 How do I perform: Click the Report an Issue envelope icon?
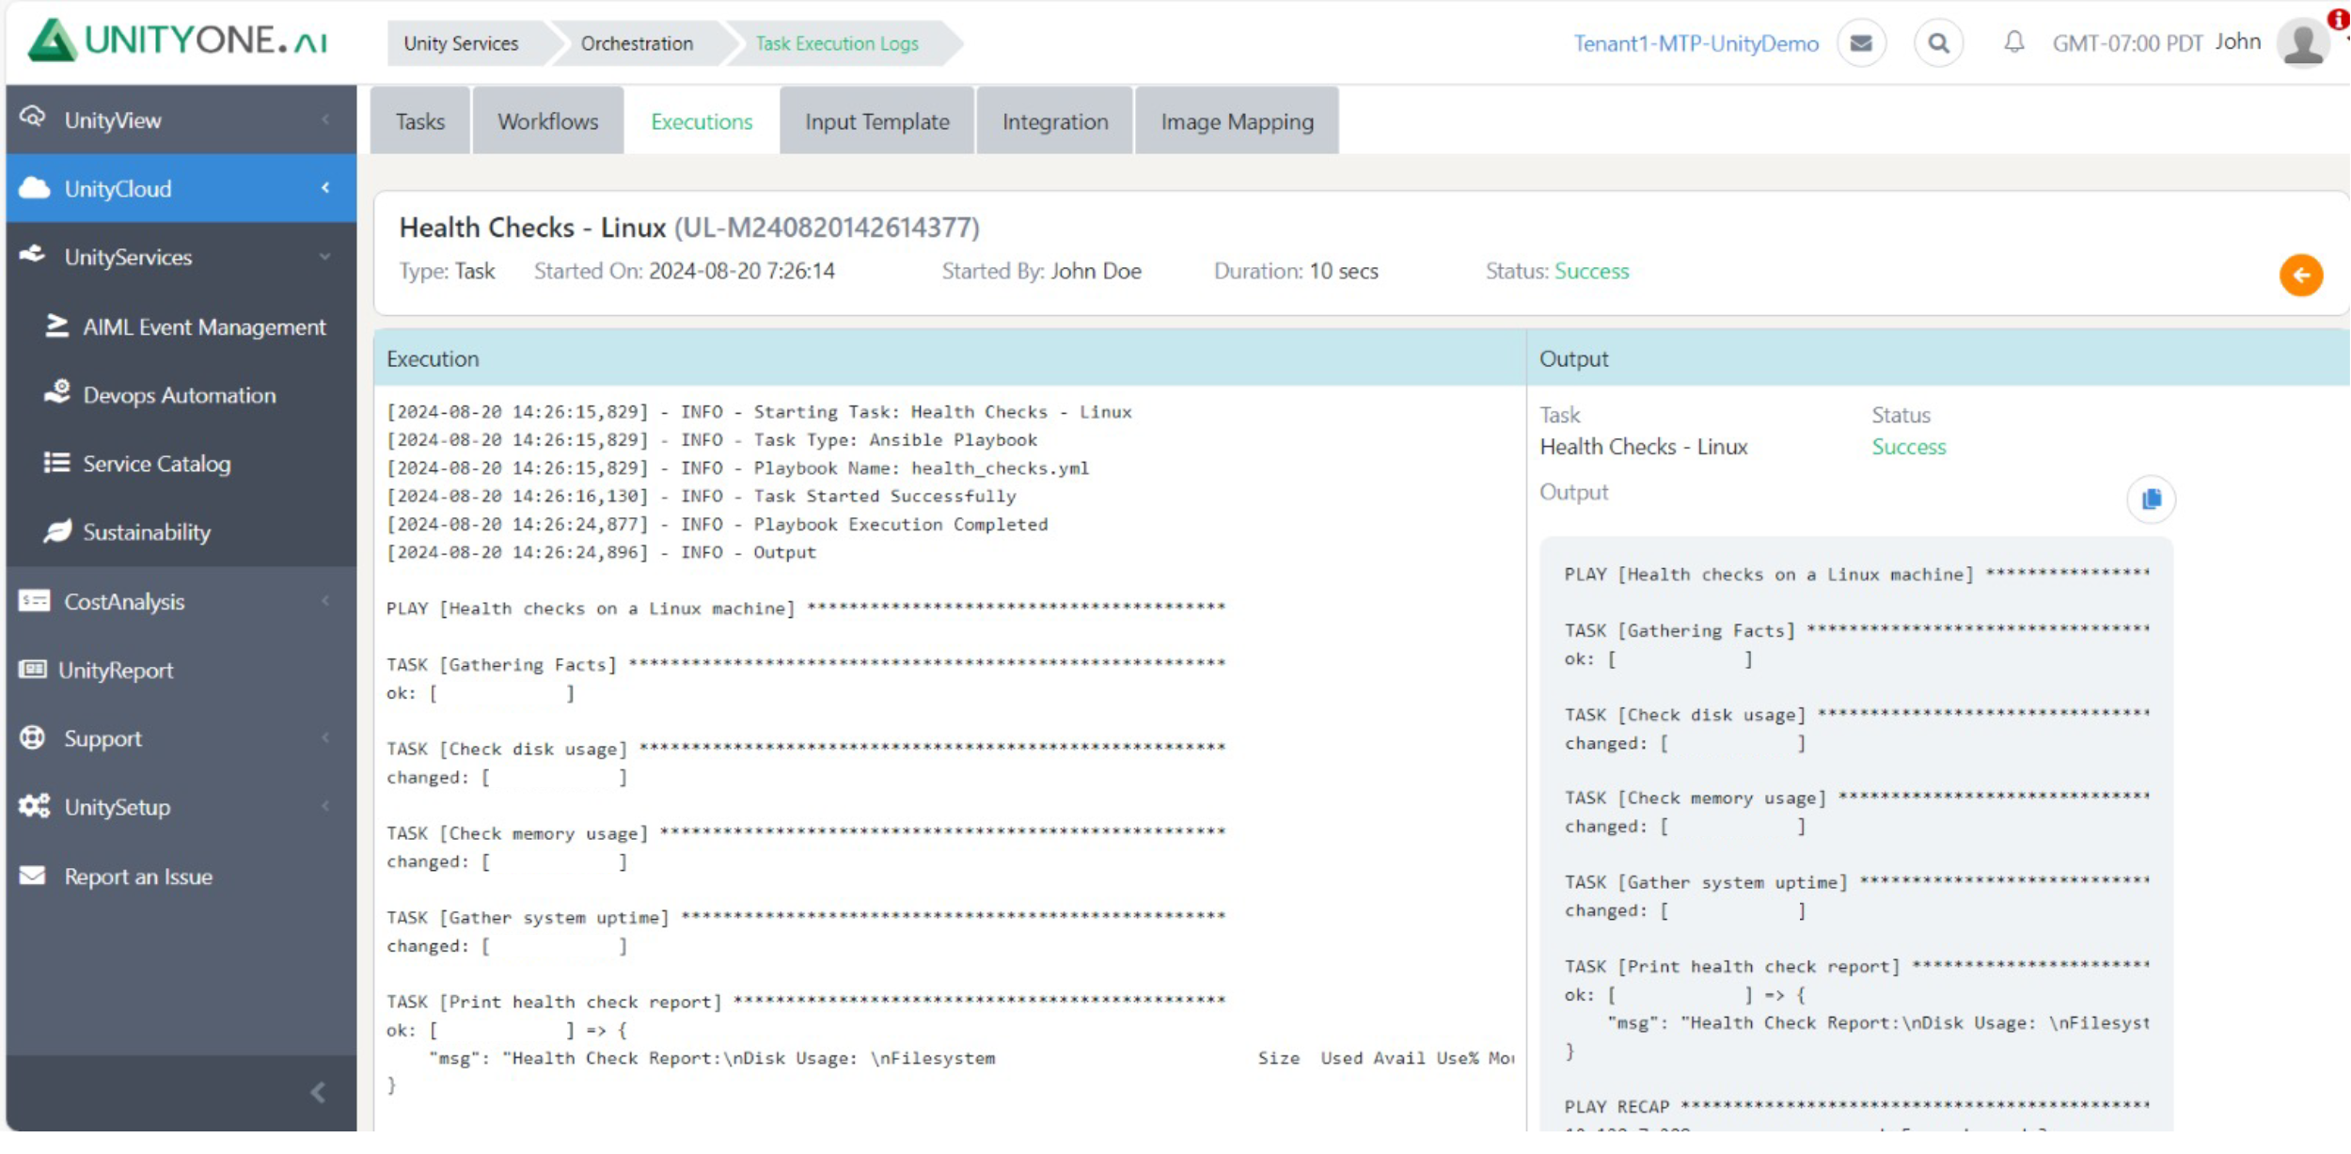(x=33, y=876)
